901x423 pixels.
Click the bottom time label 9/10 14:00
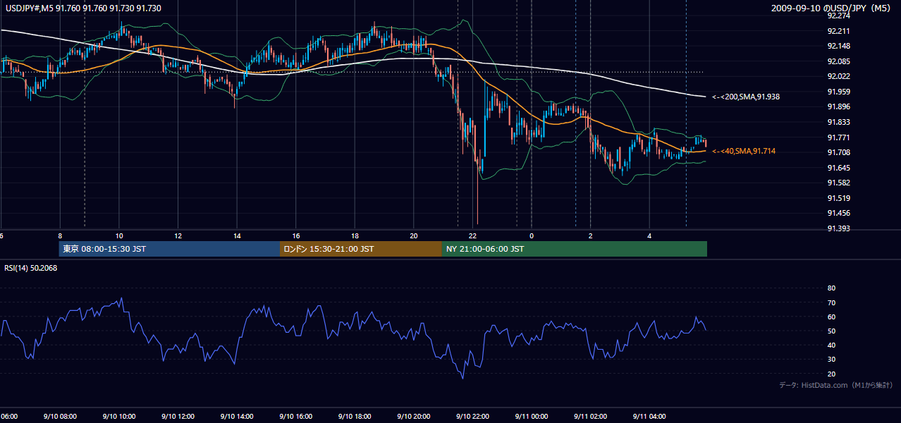tap(236, 417)
